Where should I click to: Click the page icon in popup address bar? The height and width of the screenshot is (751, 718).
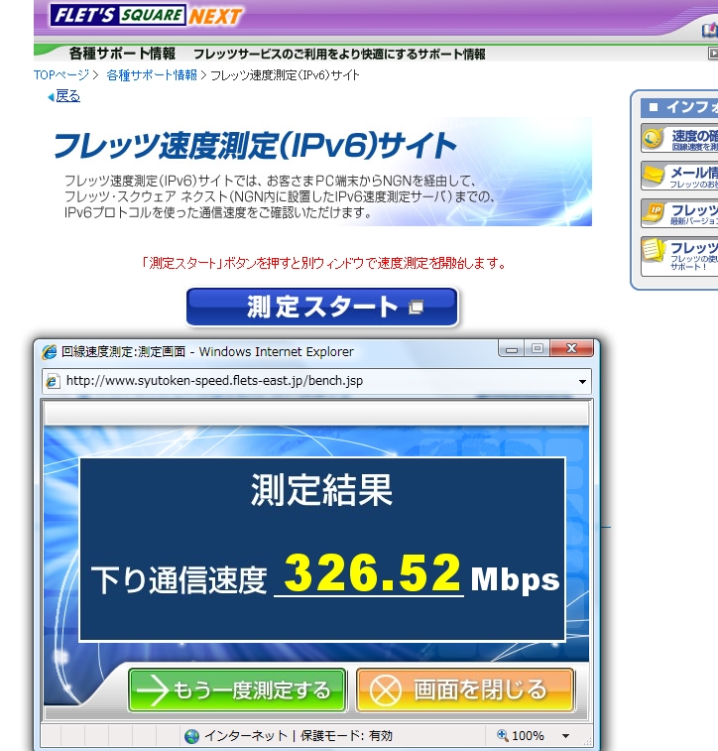[x=53, y=381]
